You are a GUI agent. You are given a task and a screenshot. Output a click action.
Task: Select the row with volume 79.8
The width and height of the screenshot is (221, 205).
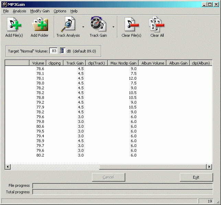[x=108, y=122]
